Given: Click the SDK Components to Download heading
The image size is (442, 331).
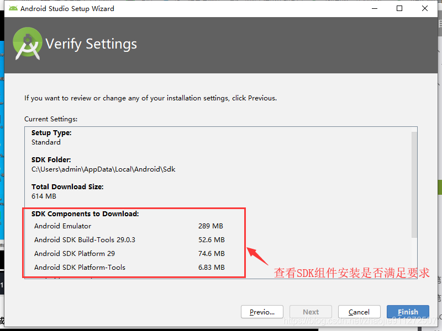Looking at the screenshot, I should 85,214.
